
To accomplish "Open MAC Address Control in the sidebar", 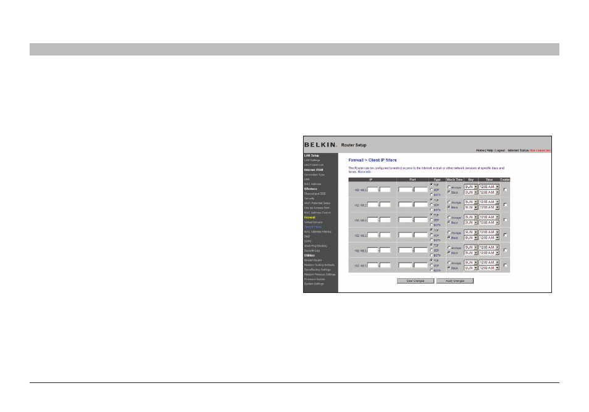I will pos(317,213).
